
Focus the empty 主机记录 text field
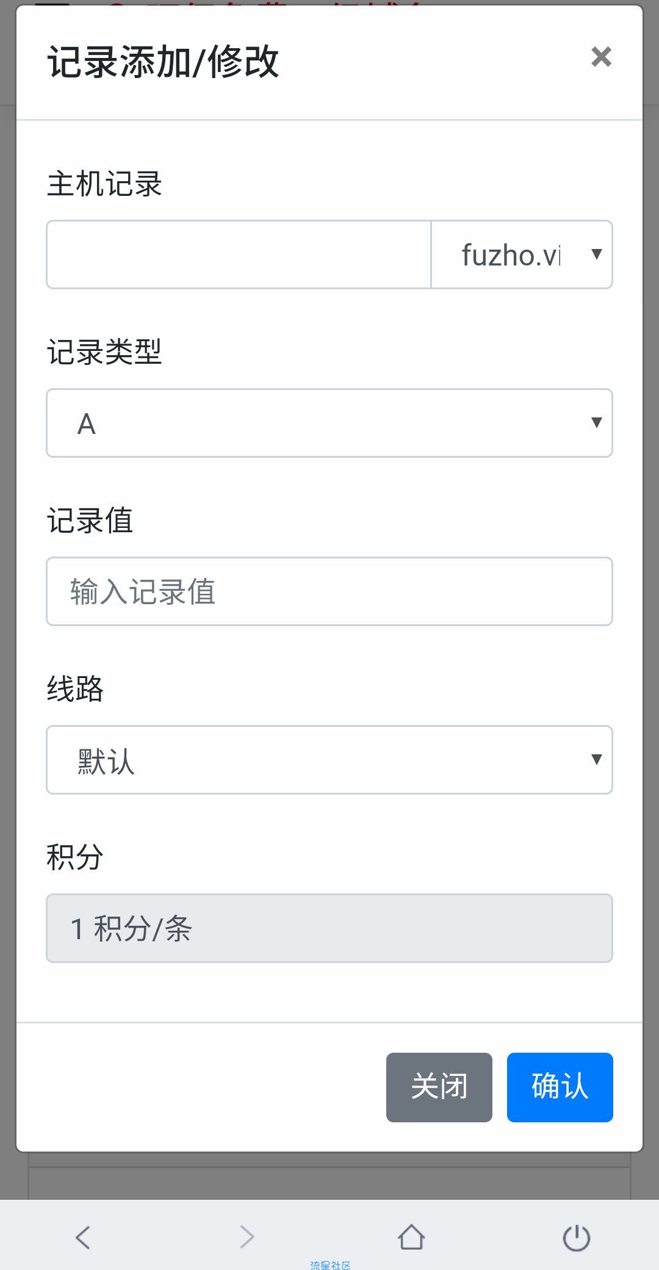coord(239,254)
